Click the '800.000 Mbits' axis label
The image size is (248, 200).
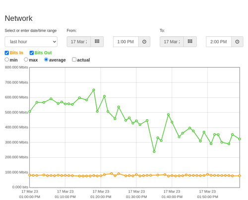(x=16, y=67)
